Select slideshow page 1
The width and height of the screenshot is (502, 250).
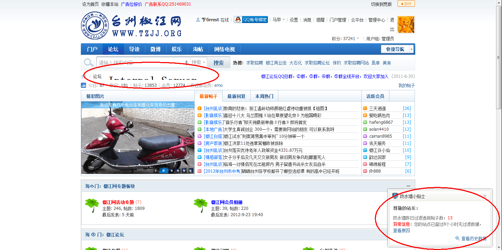156,171
